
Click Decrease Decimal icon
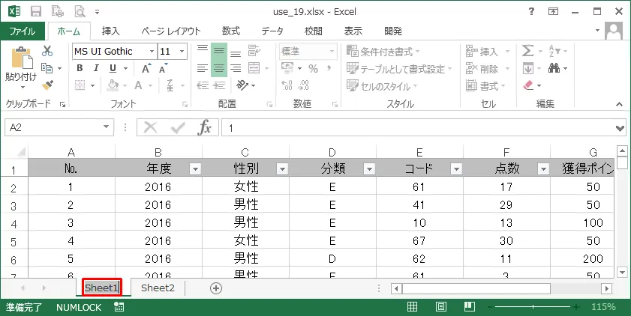click(x=303, y=85)
